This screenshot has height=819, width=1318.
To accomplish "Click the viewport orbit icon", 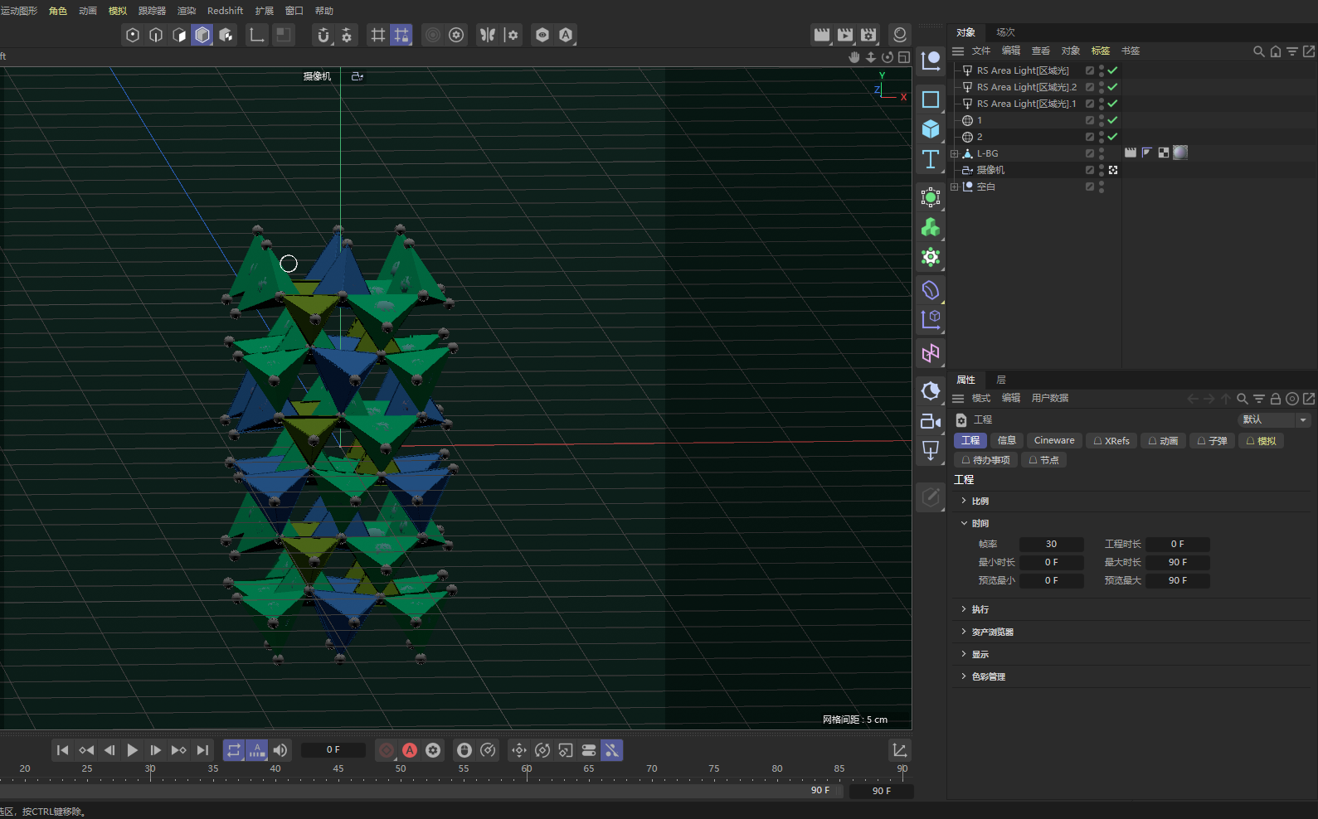I will click(x=888, y=57).
